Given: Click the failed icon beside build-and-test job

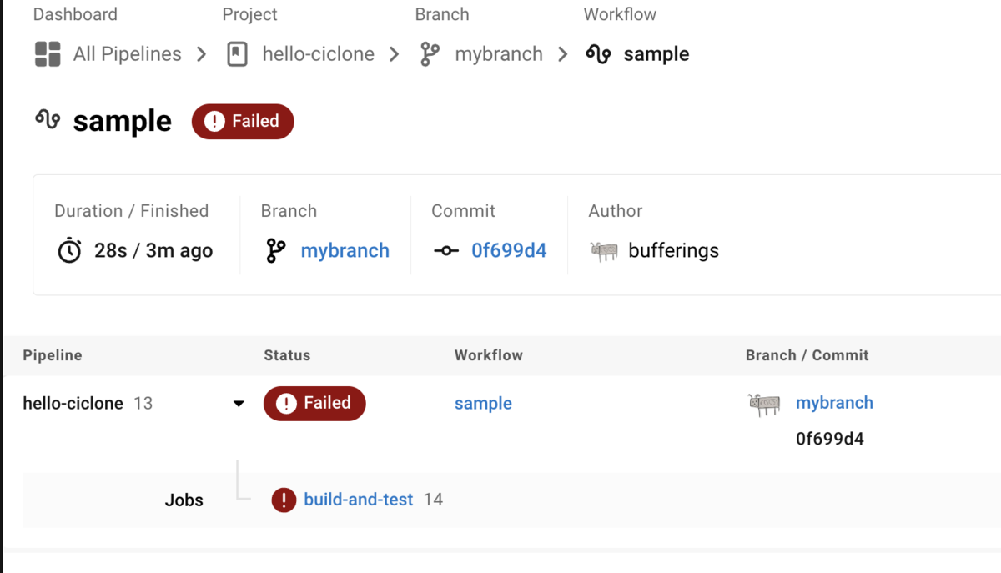Looking at the screenshot, I should click(284, 500).
